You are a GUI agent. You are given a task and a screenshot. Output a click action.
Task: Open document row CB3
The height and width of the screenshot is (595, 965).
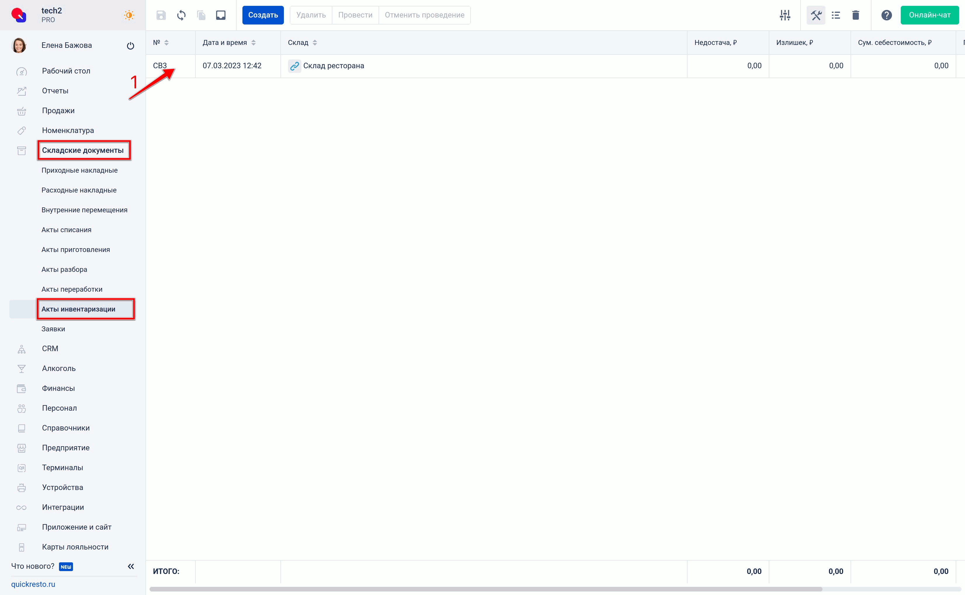pyautogui.click(x=159, y=66)
